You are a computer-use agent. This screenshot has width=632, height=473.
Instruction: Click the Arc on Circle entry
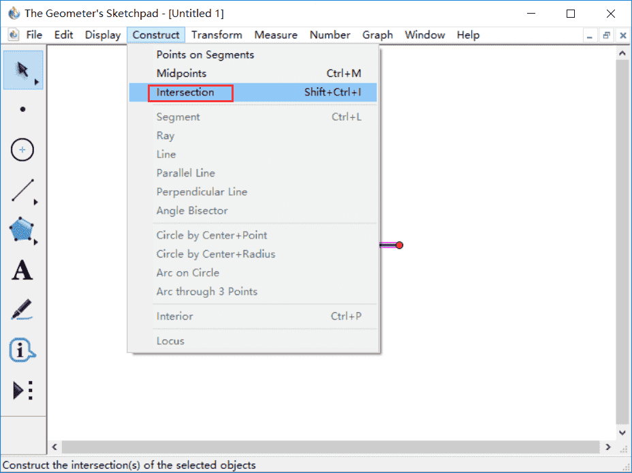pos(253,273)
